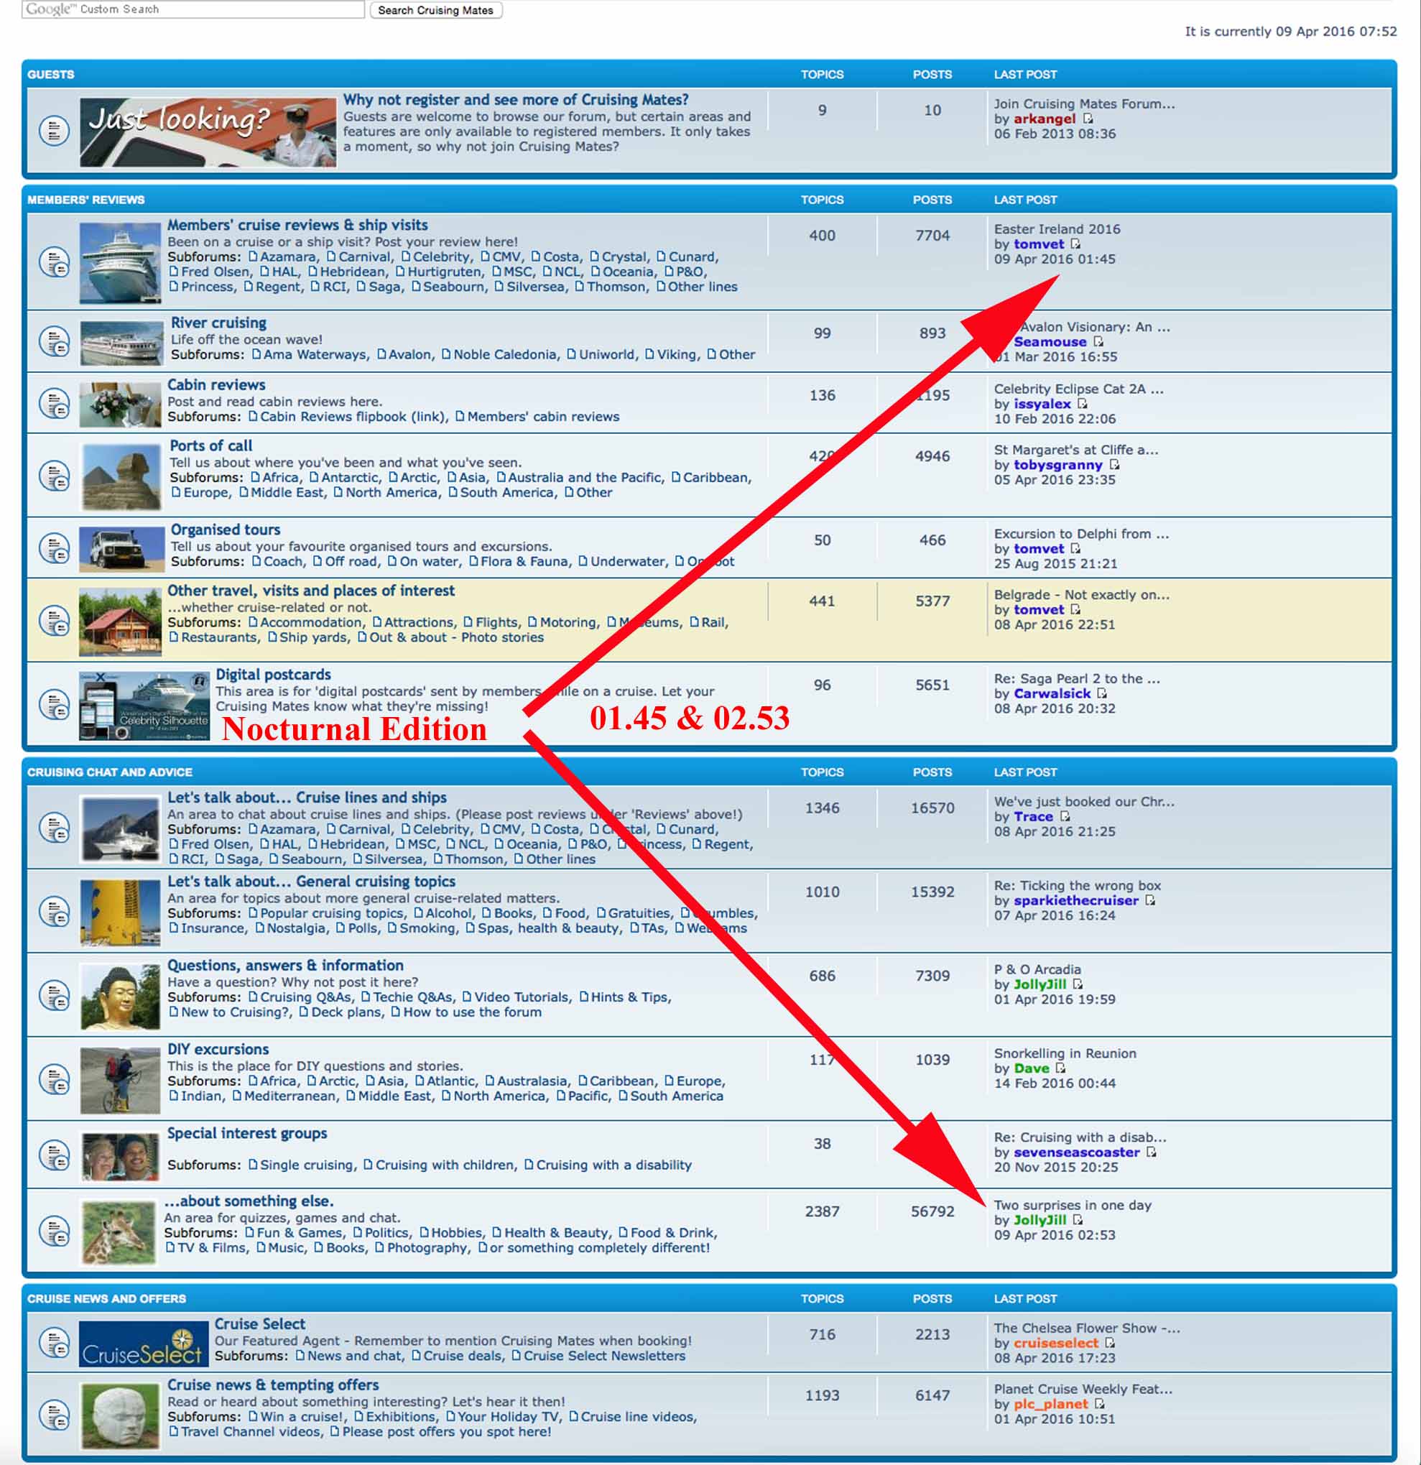Viewport: 1421px width, 1465px height.
Task: Click forum status icon beside Digital postcards
Action: pos(54,704)
